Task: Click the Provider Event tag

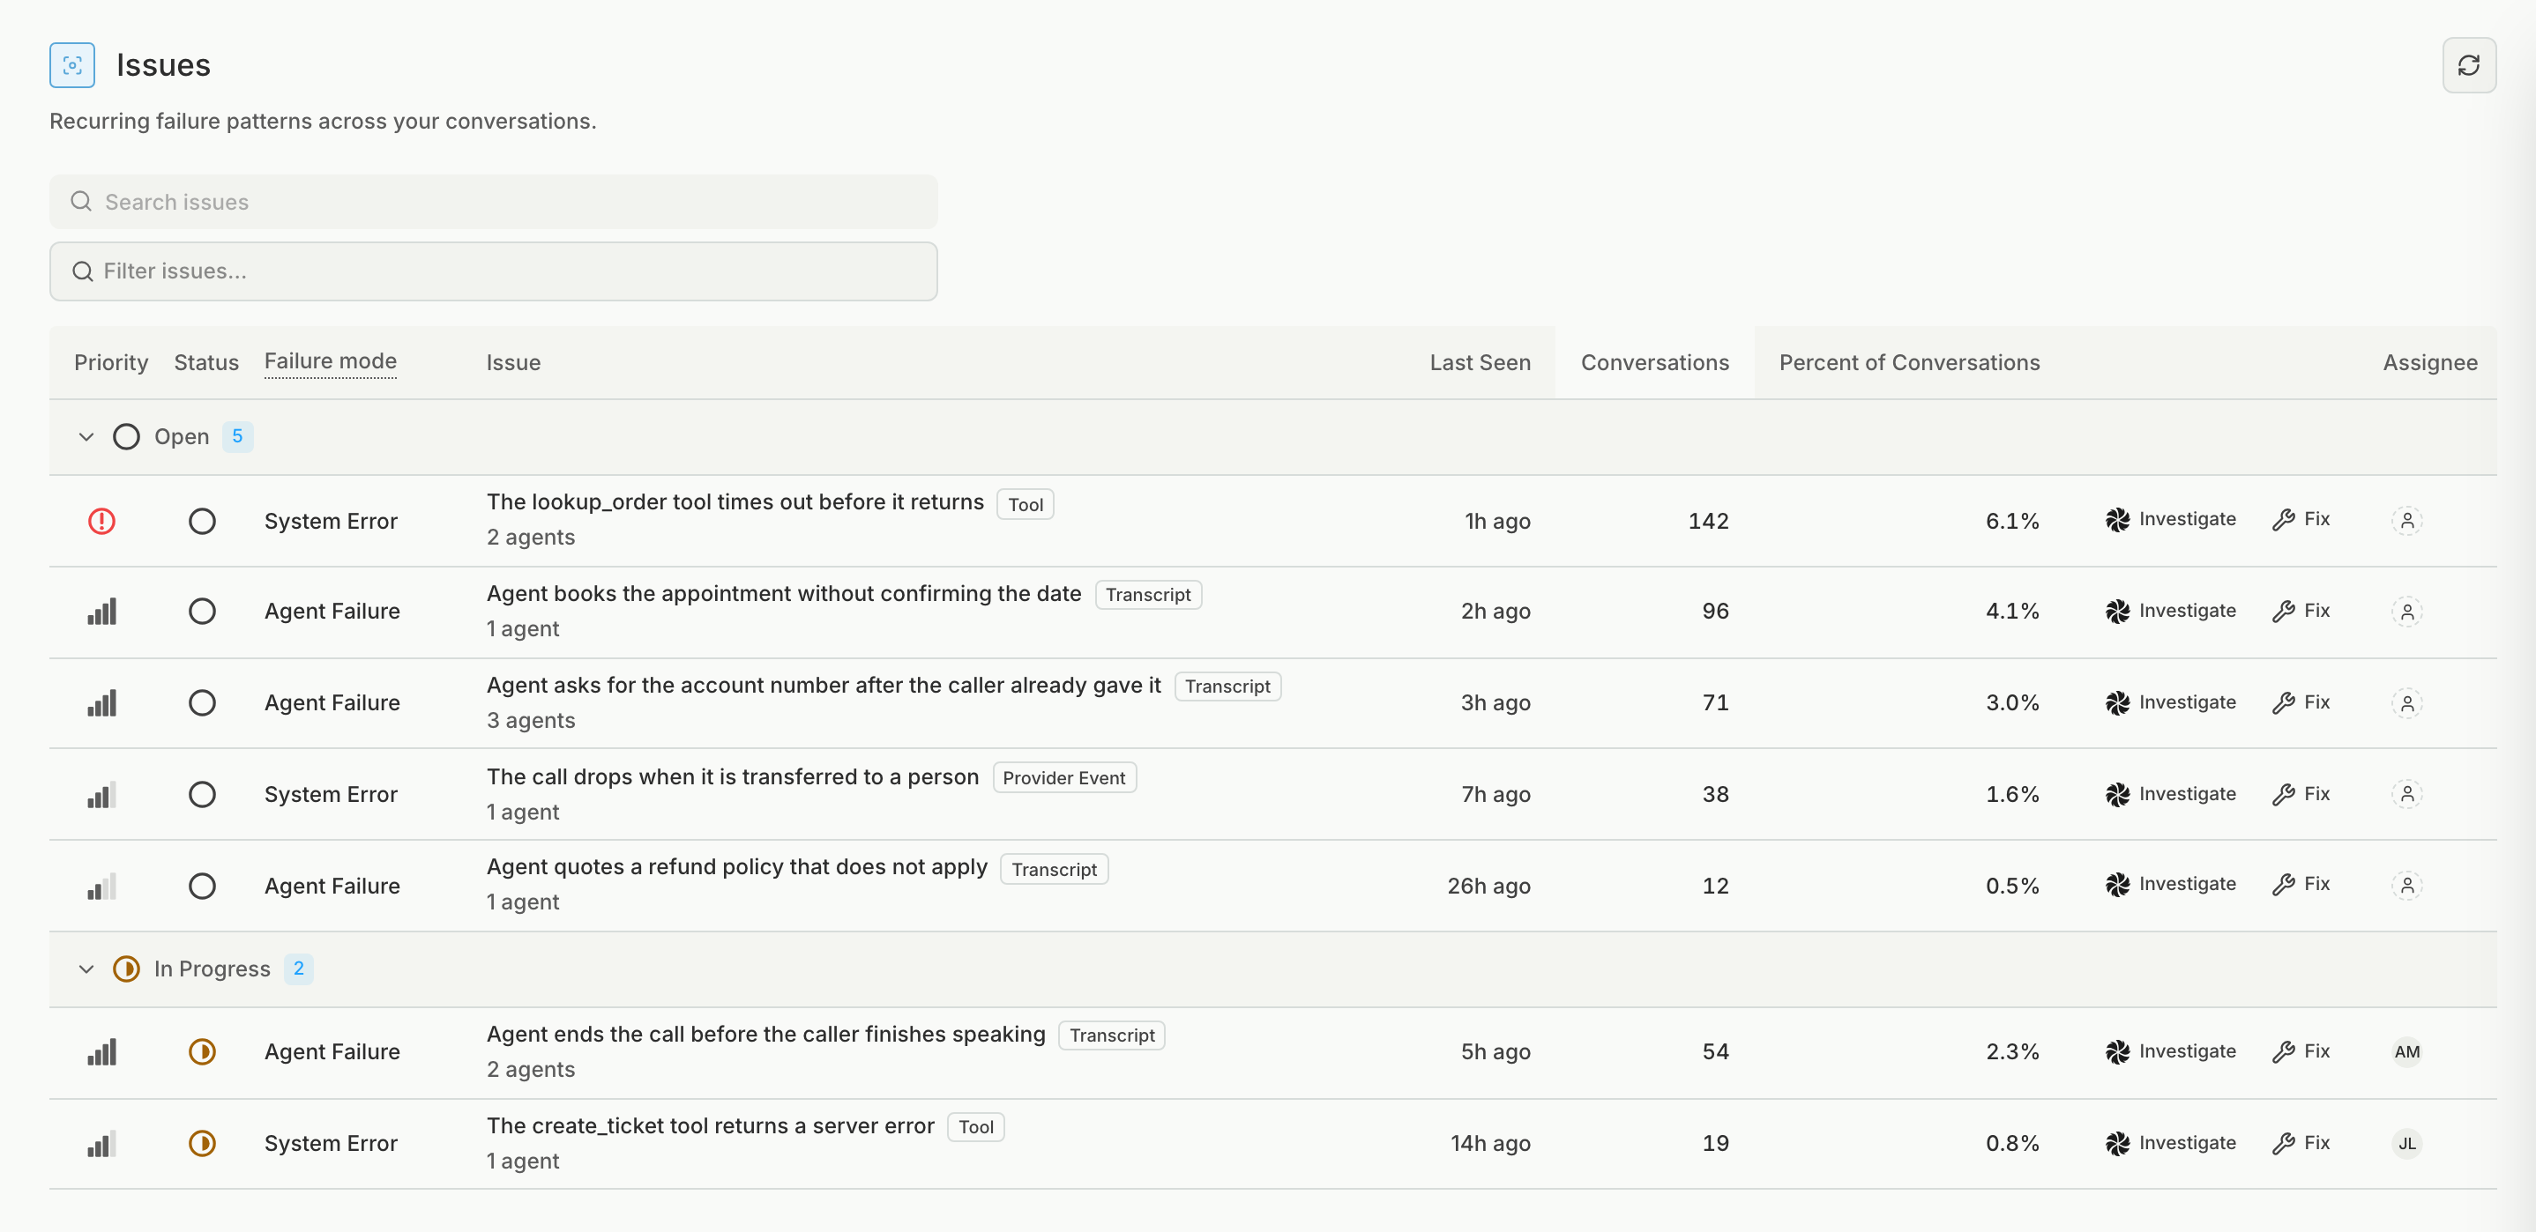Action: coord(1063,778)
